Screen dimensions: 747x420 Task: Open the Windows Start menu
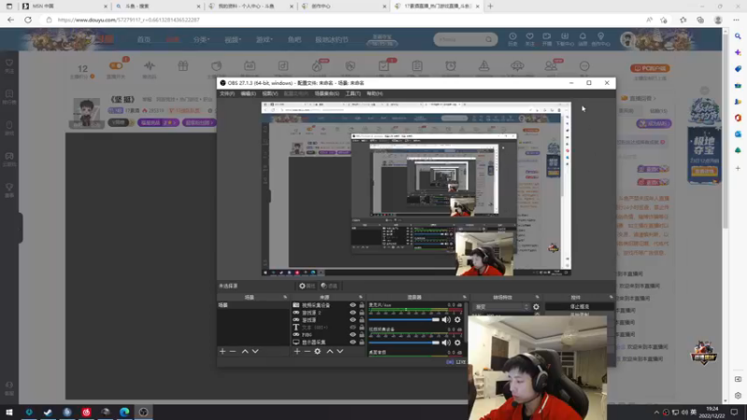click(x=9, y=413)
